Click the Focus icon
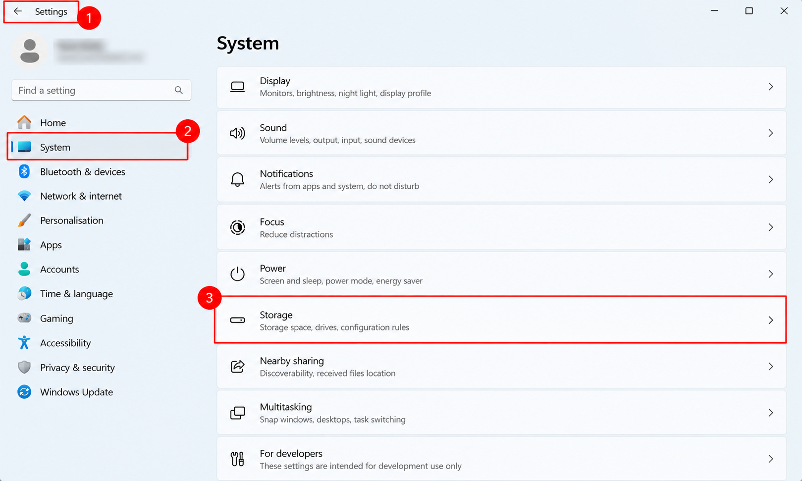The image size is (802, 481). click(x=238, y=227)
